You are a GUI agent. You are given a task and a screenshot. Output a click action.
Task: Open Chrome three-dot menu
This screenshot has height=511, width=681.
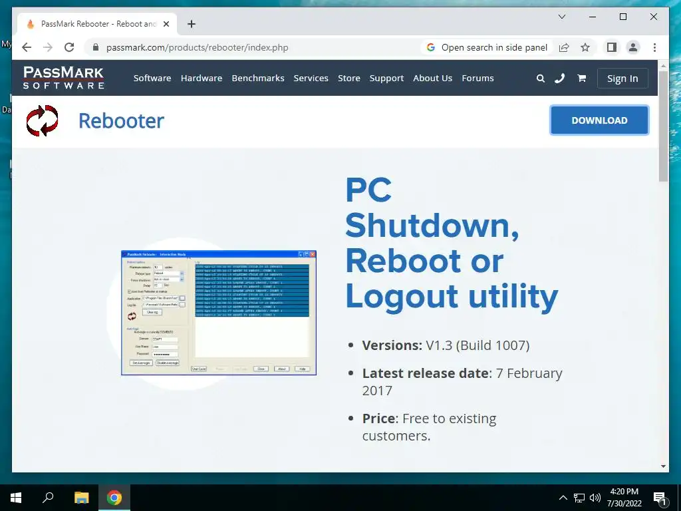(654, 47)
